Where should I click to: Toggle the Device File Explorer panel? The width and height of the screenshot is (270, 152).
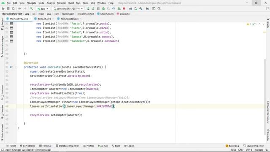[x=268, y=112]
